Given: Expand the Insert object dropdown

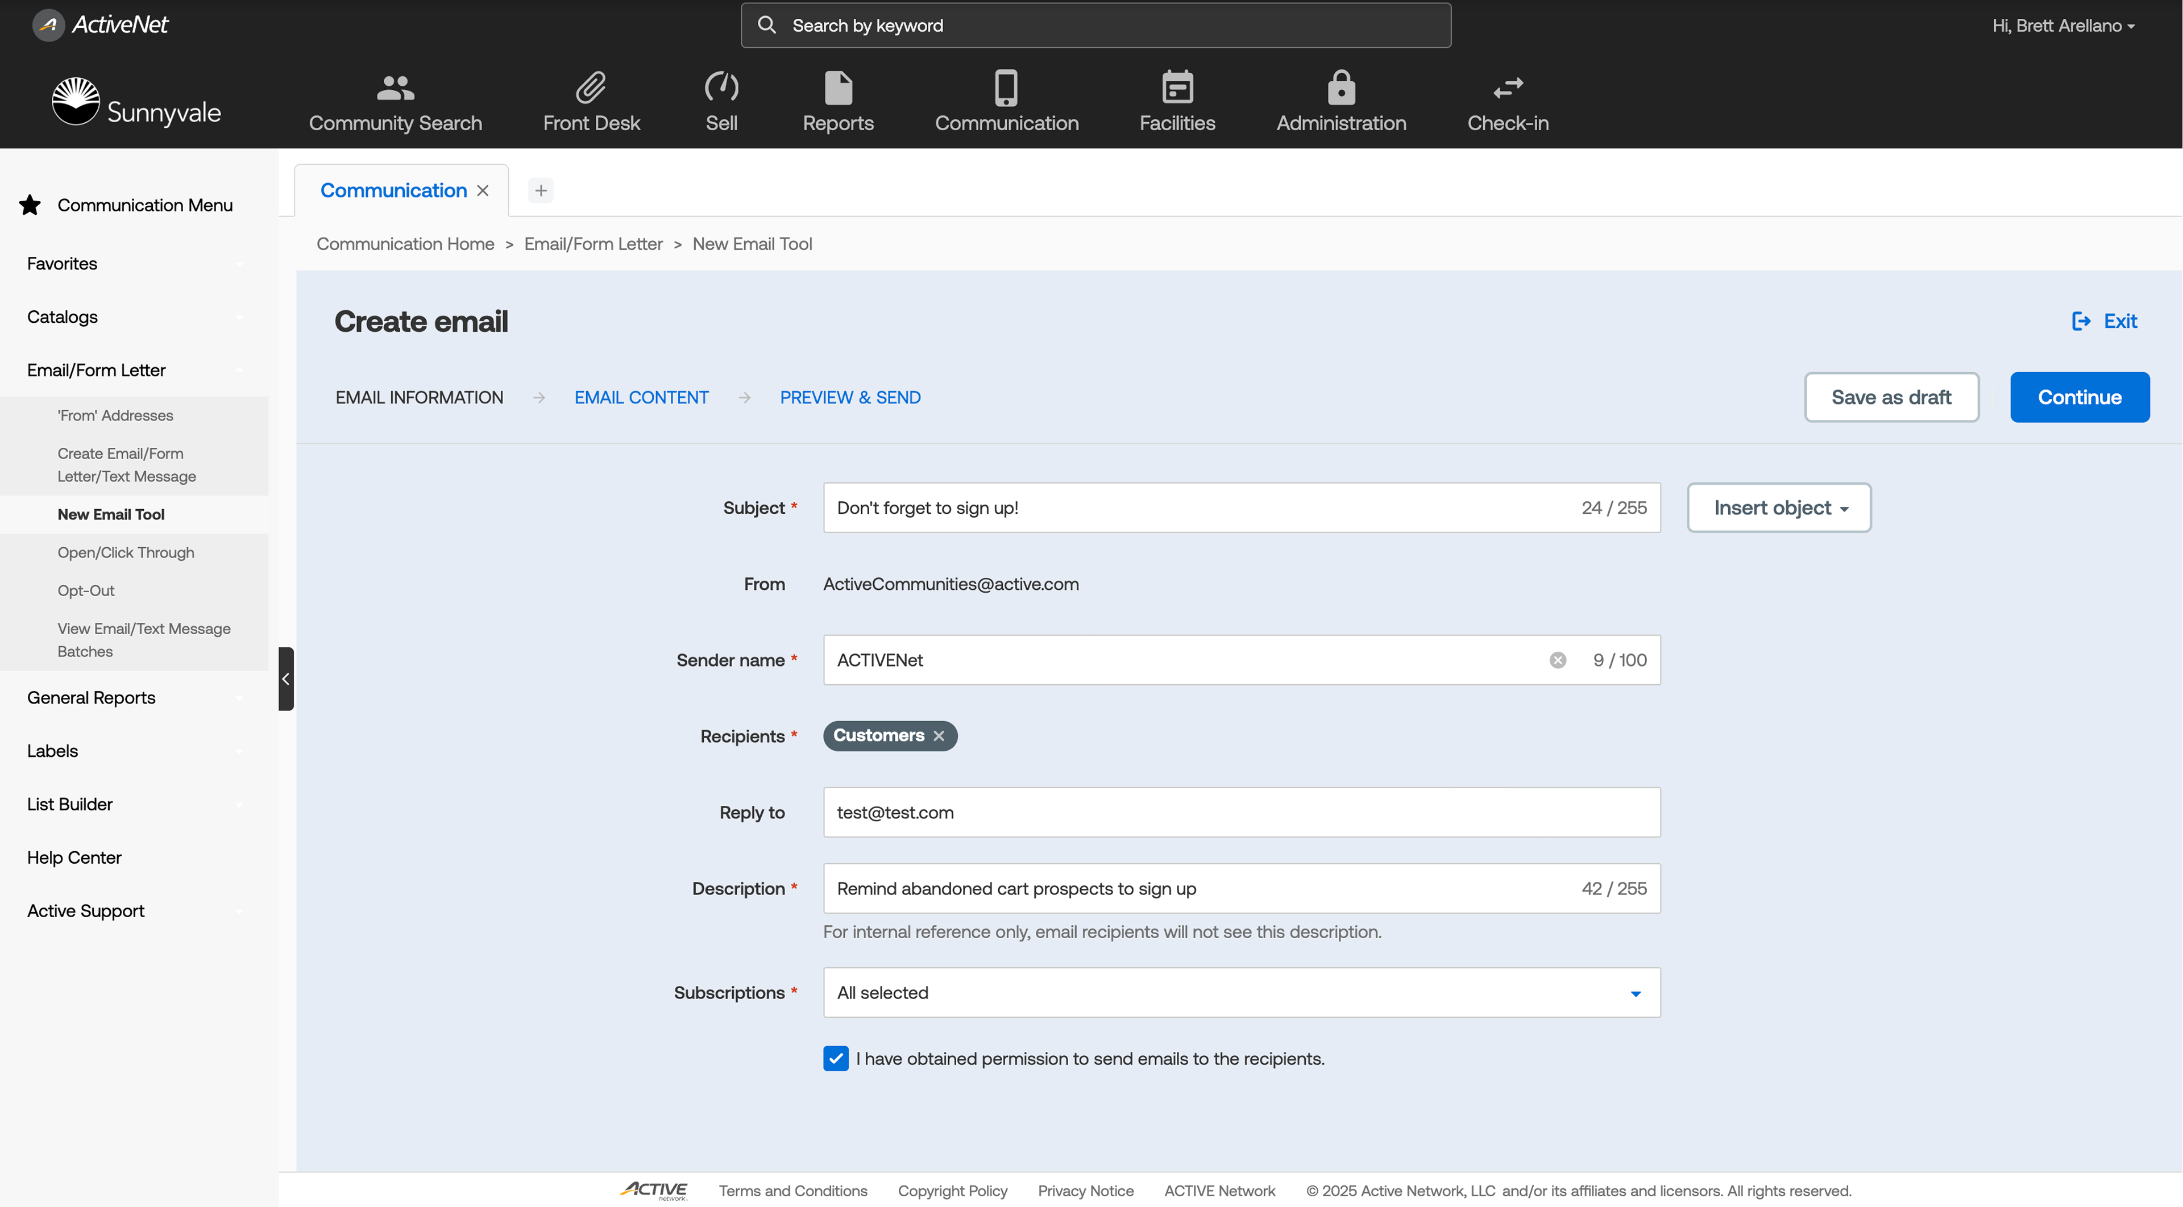Looking at the screenshot, I should 1779,507.
